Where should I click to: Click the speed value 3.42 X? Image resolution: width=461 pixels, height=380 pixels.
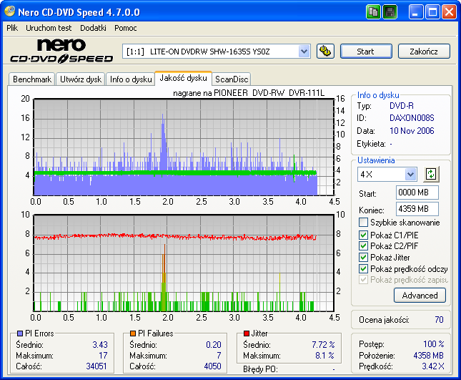pos(433,366)
